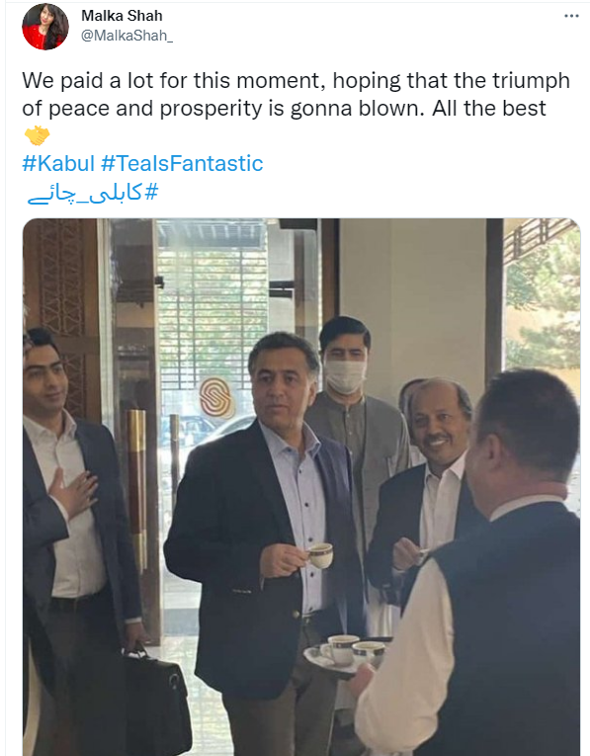The height and width of the screenshot is (756, 590).
Task: Click the orange S logo on glass door
Action: (x=216, y=397)
